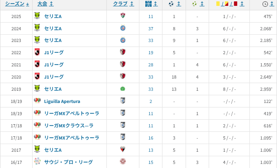The width and height of the screenshot is (277, 168).
Task: Open the セリエA link in the 2024 row
Action: 53,28
